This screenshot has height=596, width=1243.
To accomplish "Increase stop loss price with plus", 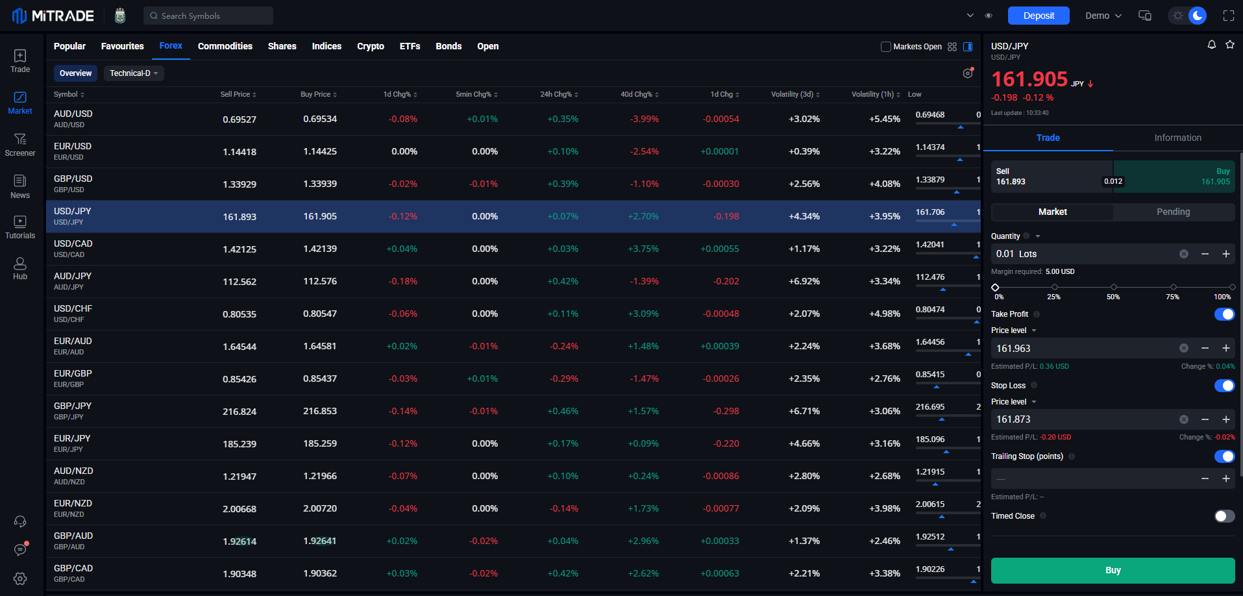I will 1226,419.
